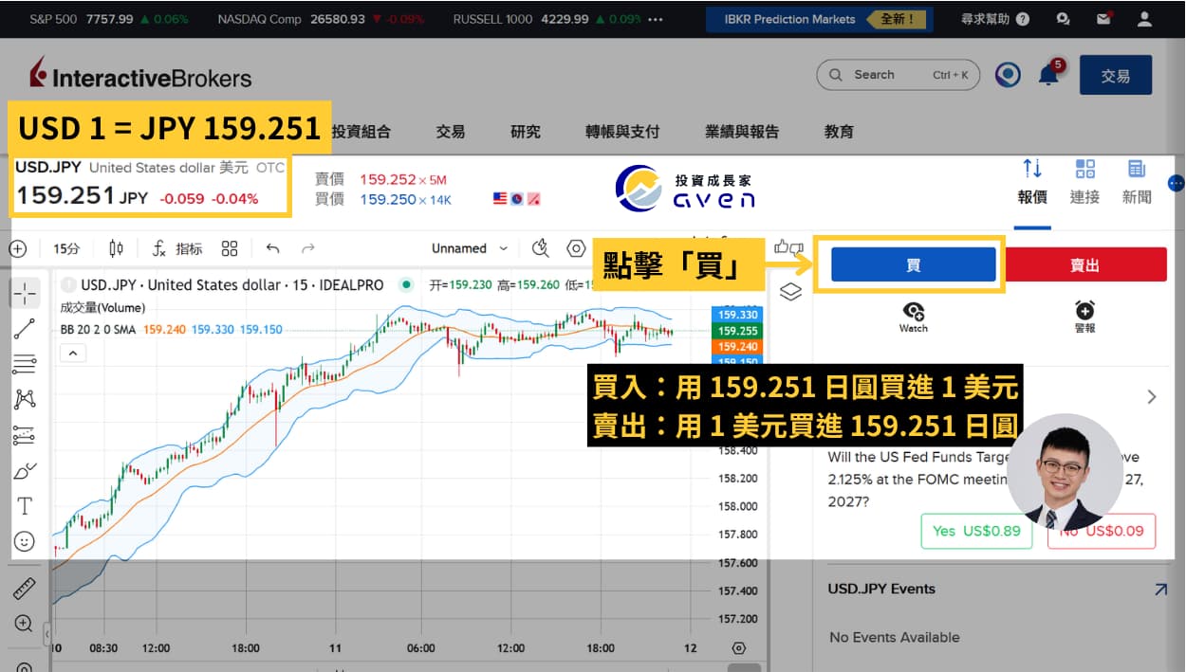Viewport: 1186px width, 672px height.
Task: Open the 交易 menu in navigation bar
Action: point(451,132)
